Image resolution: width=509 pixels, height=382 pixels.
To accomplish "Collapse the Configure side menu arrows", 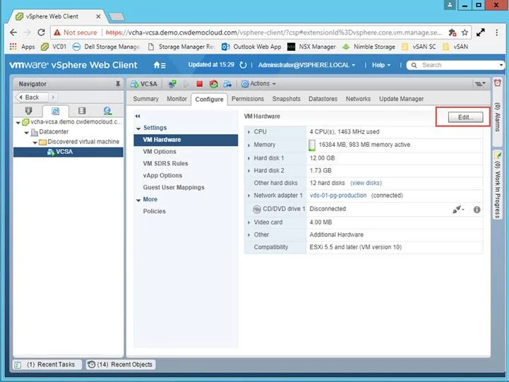I will coord(138,117).
